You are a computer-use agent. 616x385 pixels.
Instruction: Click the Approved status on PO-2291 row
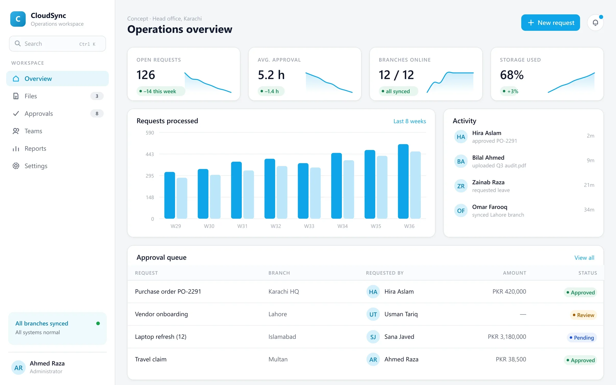[x=580, y=292]
